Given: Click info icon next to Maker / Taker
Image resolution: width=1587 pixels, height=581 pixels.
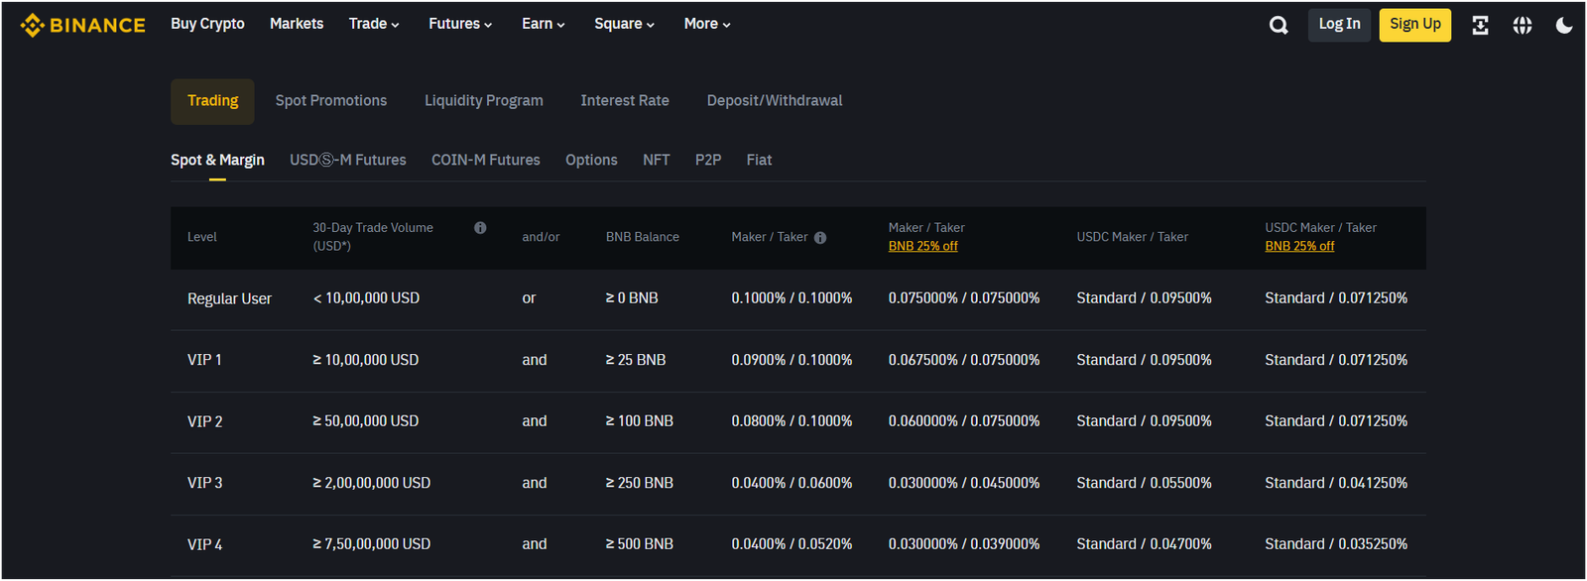Looking at the screenshot, I should [x=820, y=238].
